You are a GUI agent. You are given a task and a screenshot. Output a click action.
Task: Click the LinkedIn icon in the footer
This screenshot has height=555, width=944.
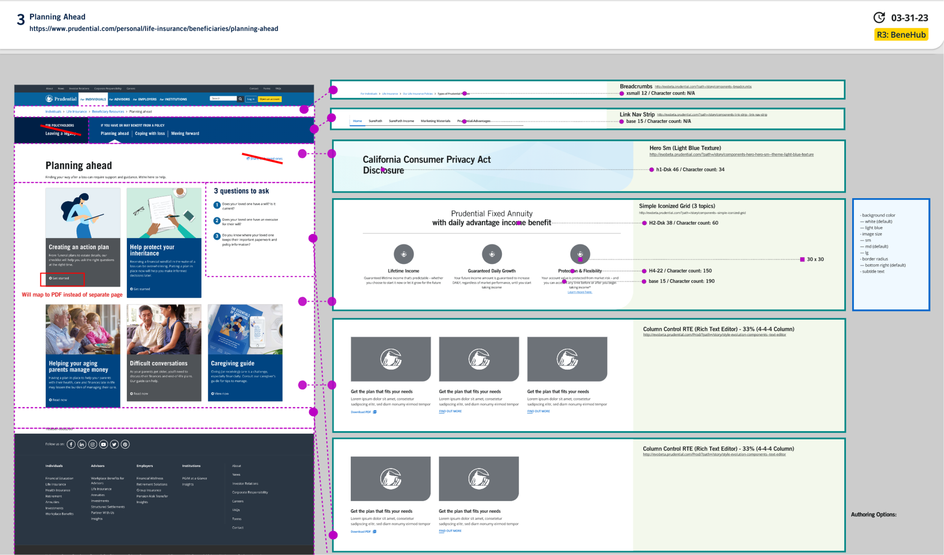pyautogui.click(x=82, y=444)
